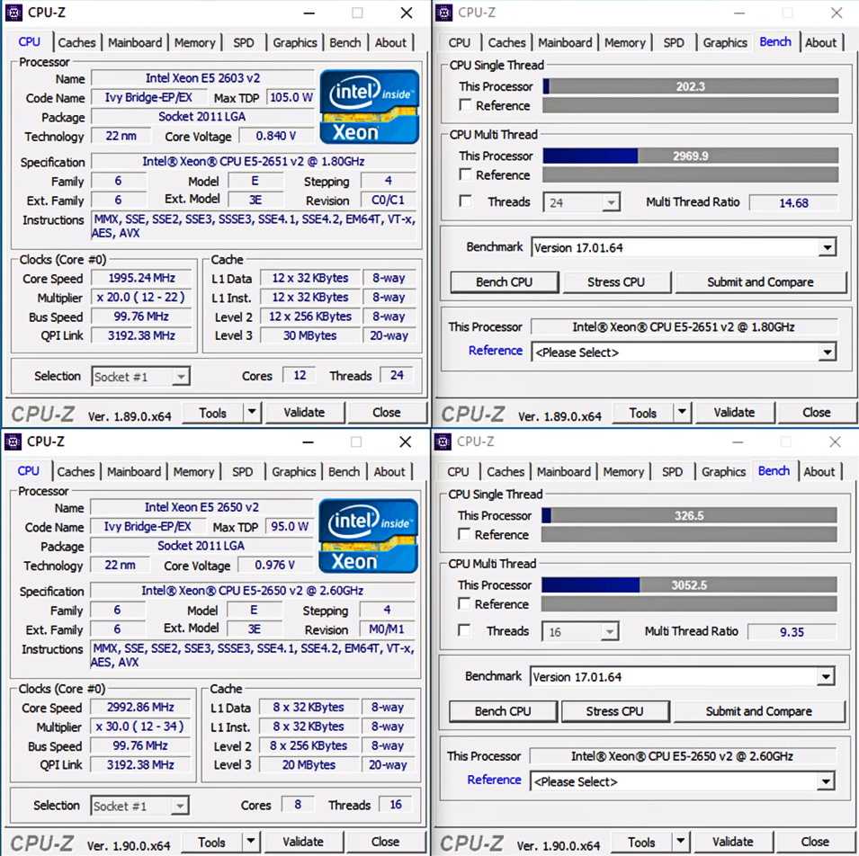Click Level 3 cache value 30 MBytes
This screenshot has width=859, height=856.
(x=310, y=335)
